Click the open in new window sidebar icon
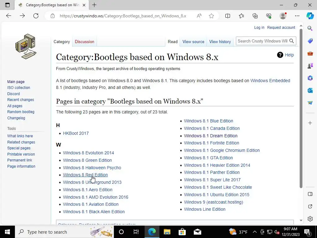Screen dimensions: 317x238 [310, 206]
